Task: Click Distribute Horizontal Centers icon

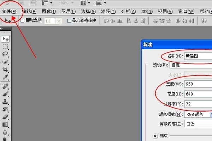Action: click(x=185, y=21)
